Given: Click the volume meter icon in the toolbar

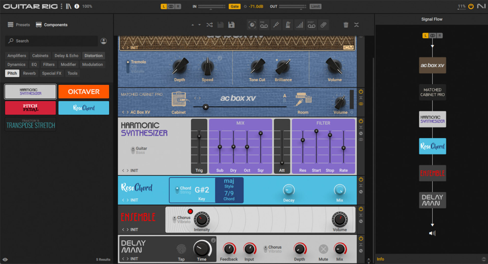Looking at the screenshot, I should 300,25.
